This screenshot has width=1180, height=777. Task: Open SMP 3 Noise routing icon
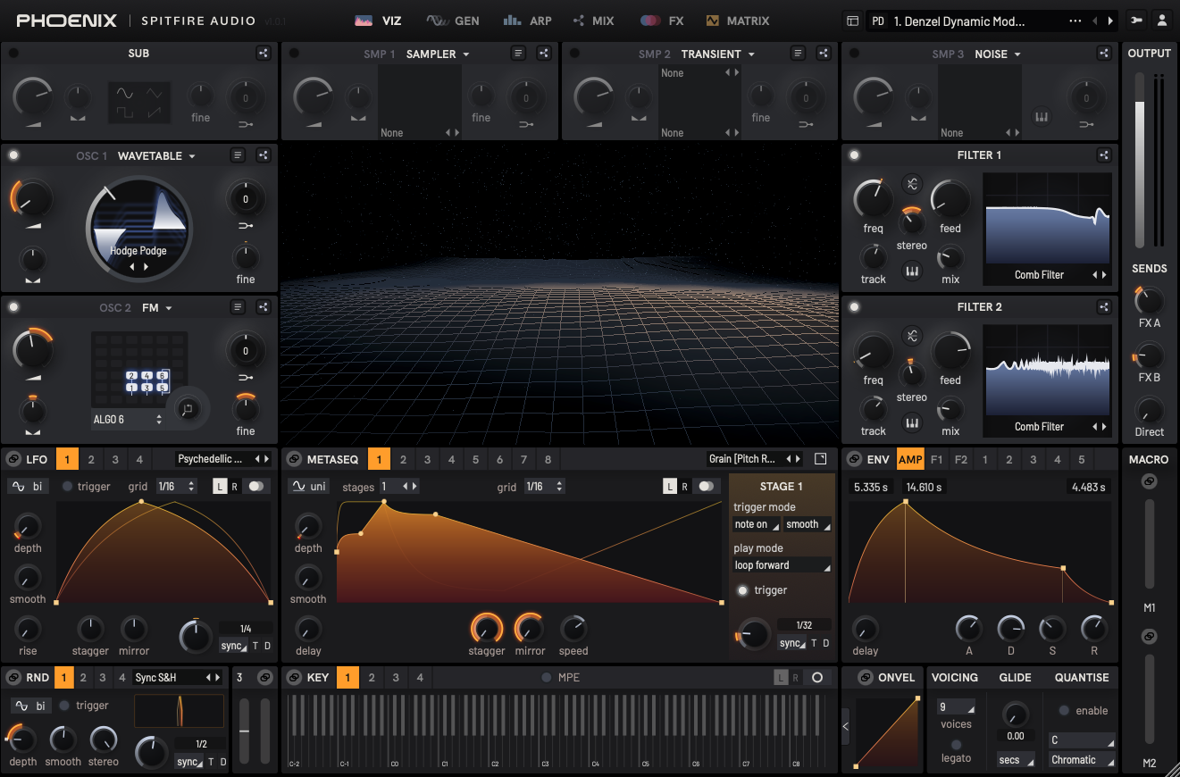click(1104, 54)
